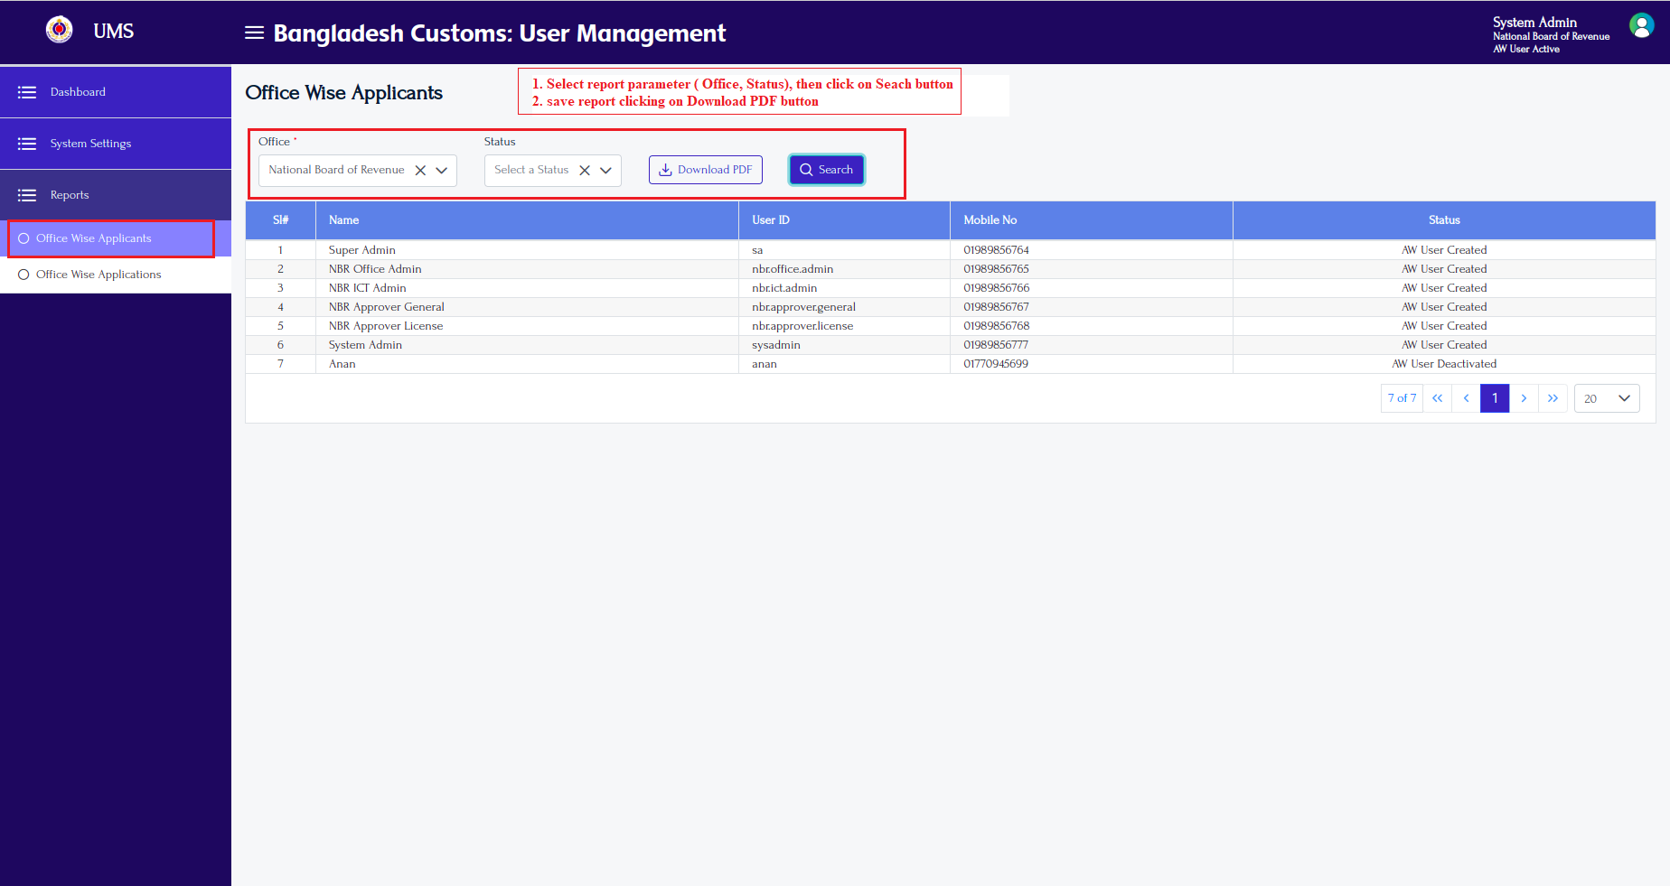This screenshot has height=886, width=1670.
Task: Click 'AW User Created' status in Super Admin row
Action: (x=1444, y=250)
